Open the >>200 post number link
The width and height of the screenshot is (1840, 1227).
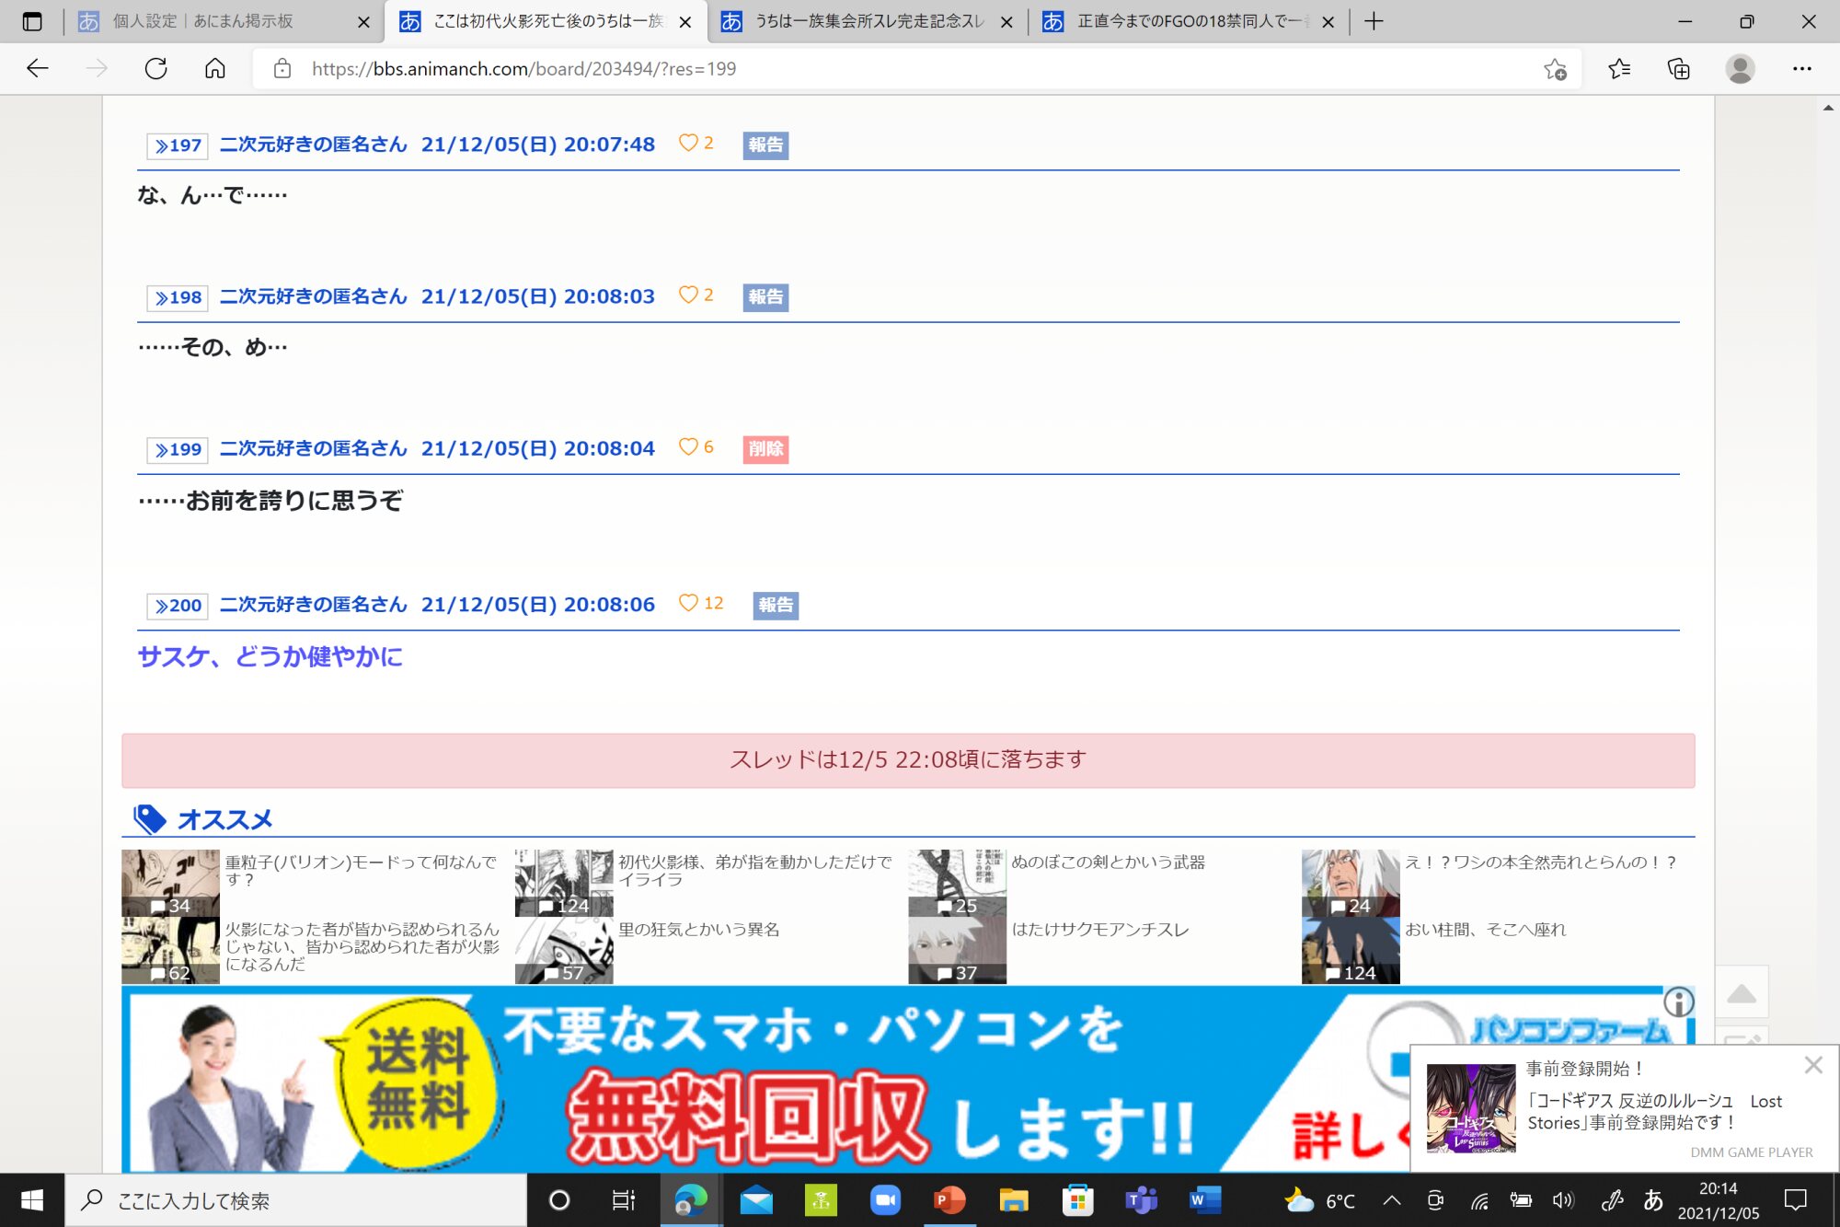(178, 606)
